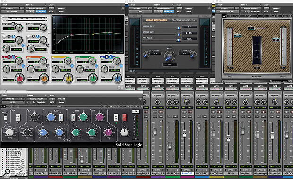Click the SSL G-EQ blue LMF gain knob

[51, 117]
